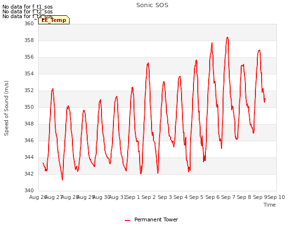Click the 340 y-axis tick label
The image size is (305, 229).
click(x=29, y=190)
